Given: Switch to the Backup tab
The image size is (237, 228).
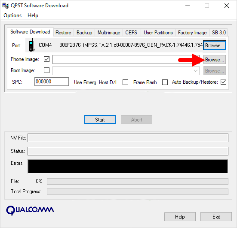Looking at the screenshot, I should point(84,33).
